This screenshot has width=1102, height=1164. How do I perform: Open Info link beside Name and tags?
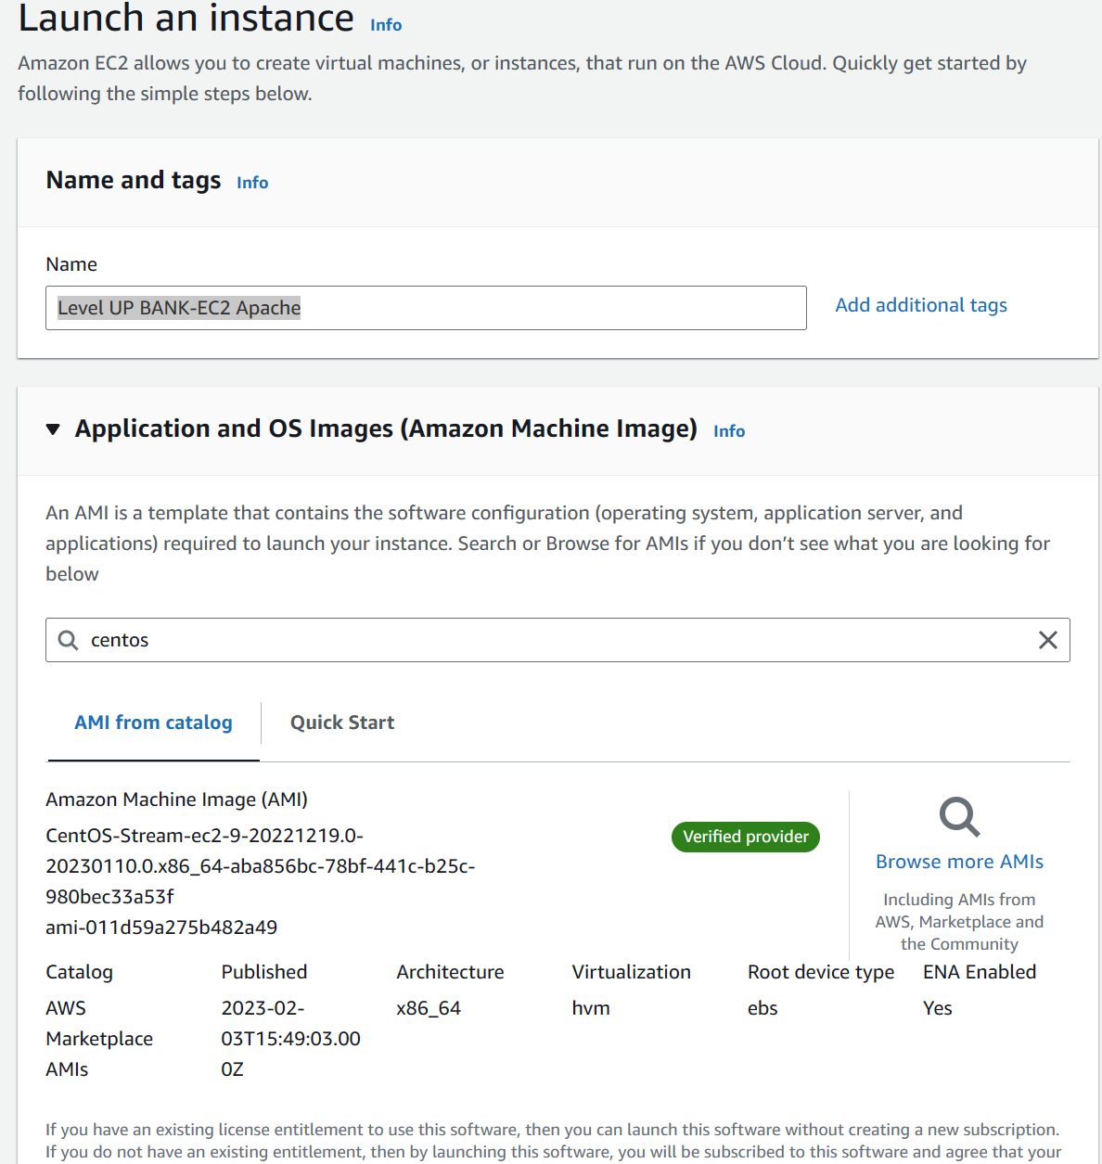(252, 183)
